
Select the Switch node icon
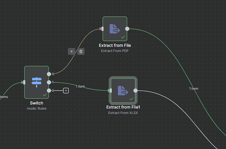point(37,82)
